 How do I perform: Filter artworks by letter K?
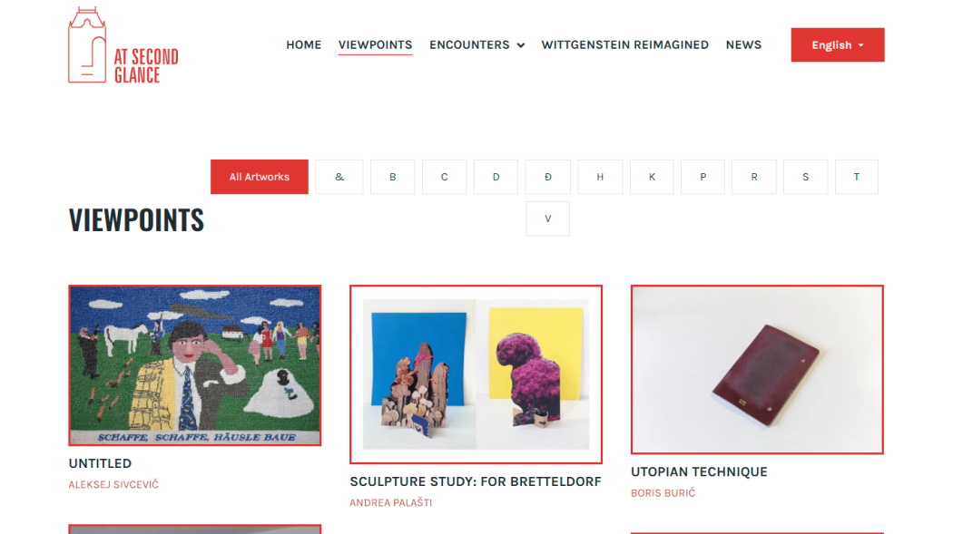(x=652, y=177)
